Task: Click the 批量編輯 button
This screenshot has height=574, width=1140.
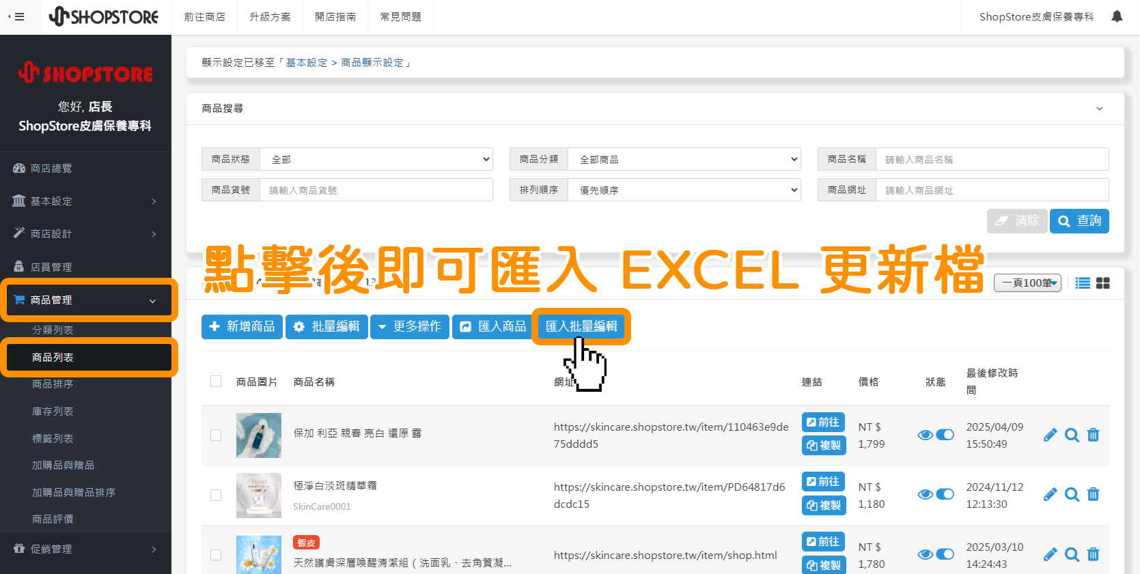Action: [326, 327]
